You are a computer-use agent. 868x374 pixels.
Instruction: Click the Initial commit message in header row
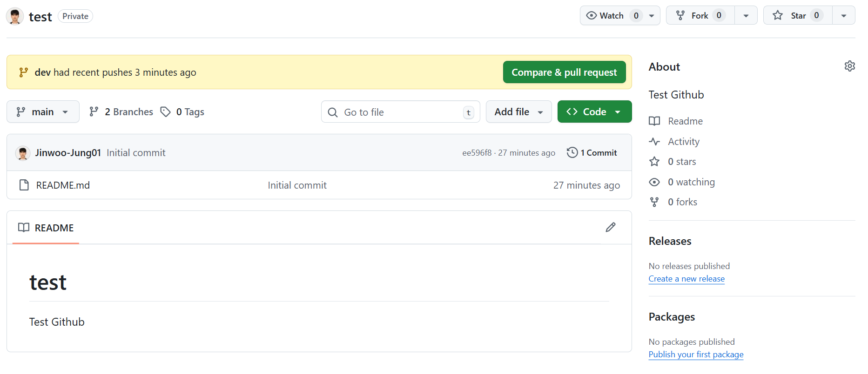[136, 152]
